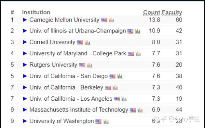Expand University of Washington row
205x128 pixels.
(25, 121)
